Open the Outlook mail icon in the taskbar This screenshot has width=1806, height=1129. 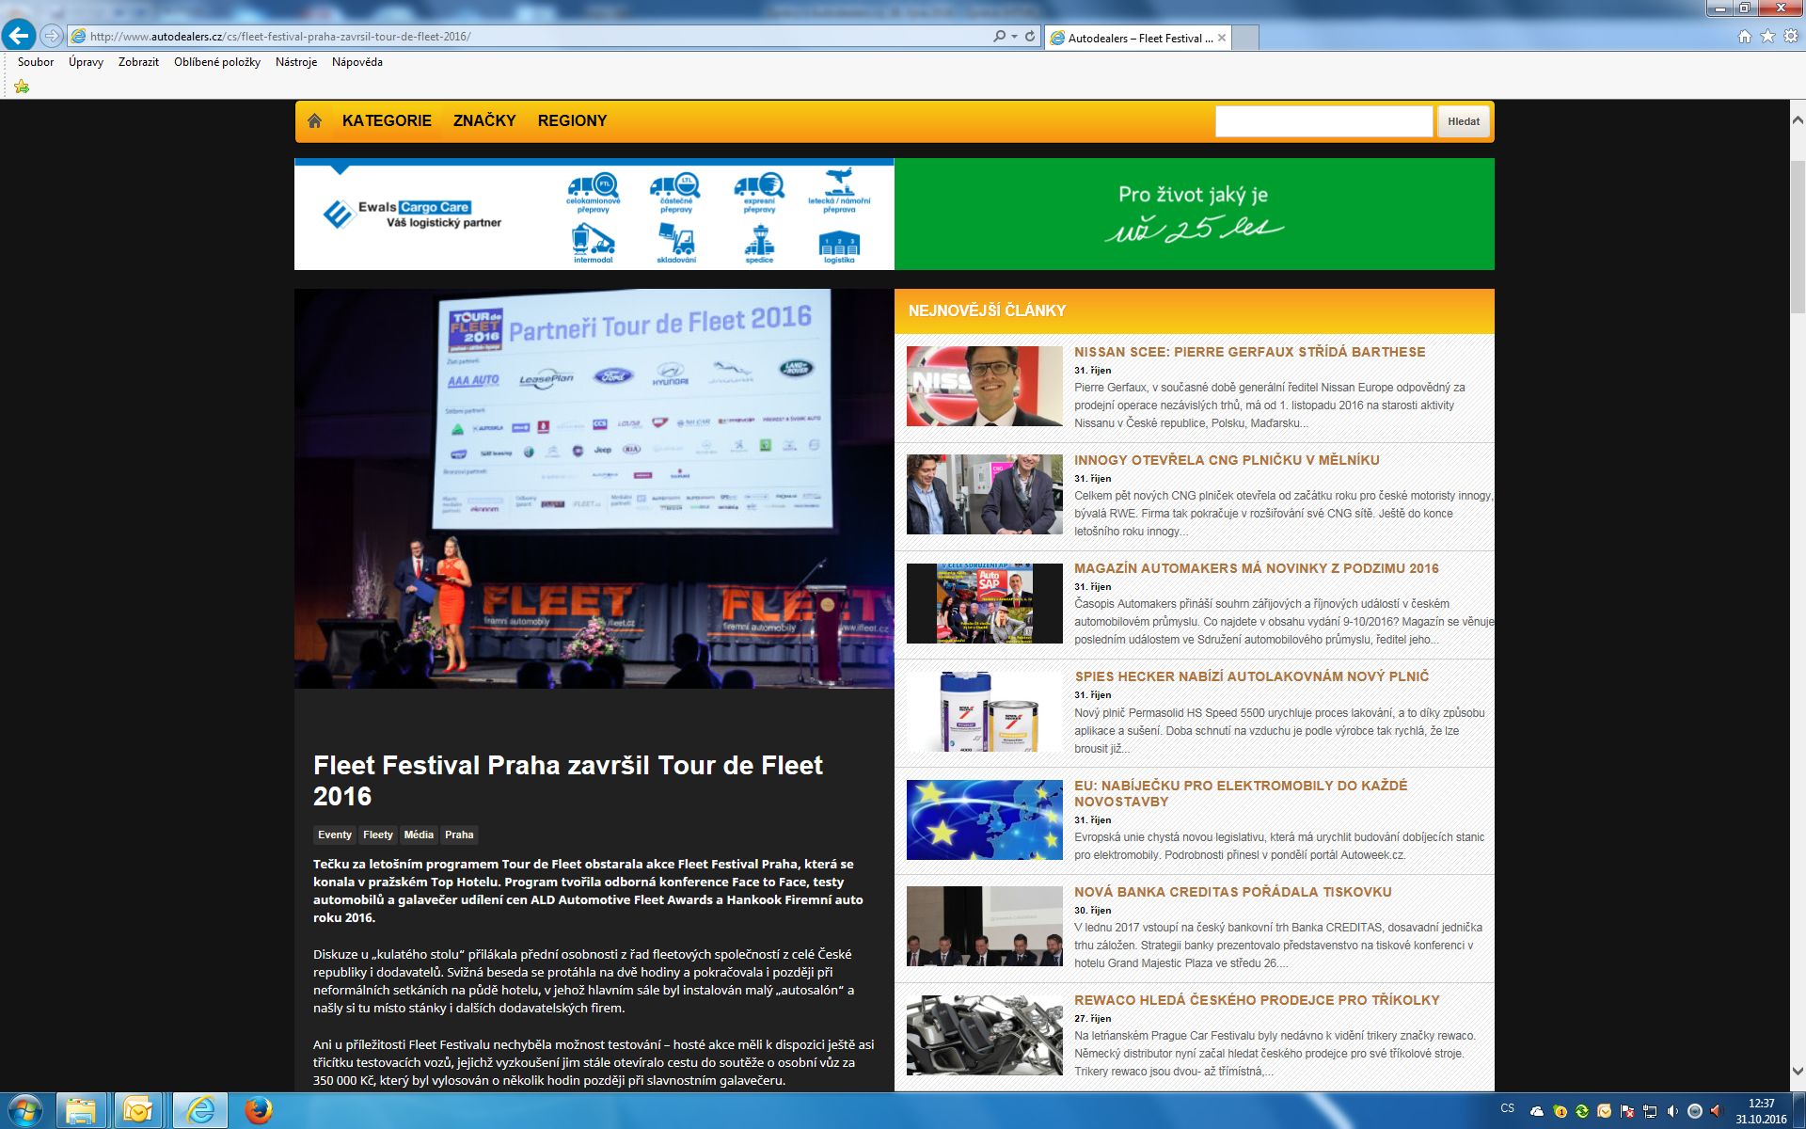[138, 1111]
